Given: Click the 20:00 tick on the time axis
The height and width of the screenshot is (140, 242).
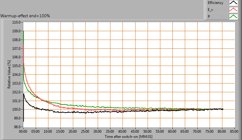Looking at the screenshot, I should point(73,132).
